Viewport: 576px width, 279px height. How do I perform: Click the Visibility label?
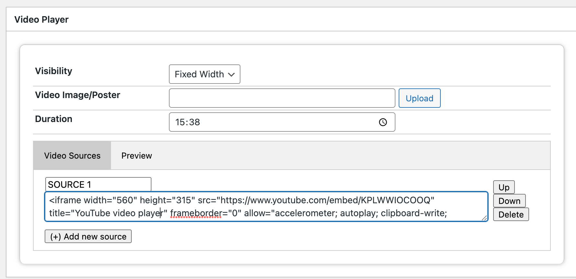coord(54,71)
